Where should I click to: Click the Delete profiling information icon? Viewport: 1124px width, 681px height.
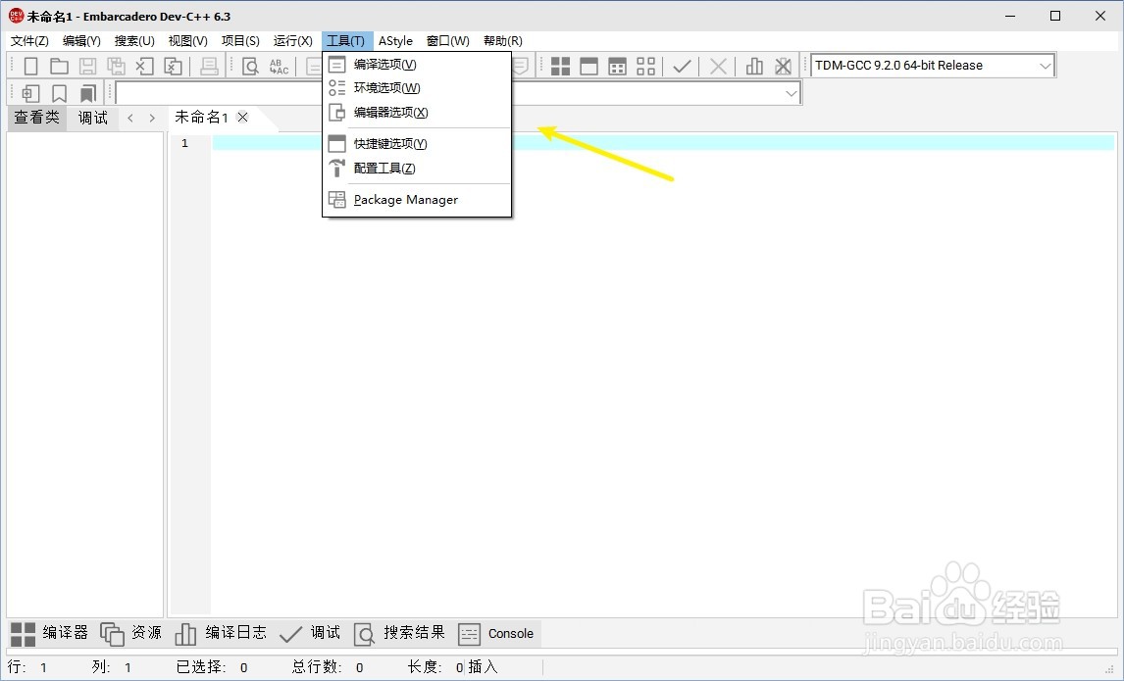tap(783, 67)
